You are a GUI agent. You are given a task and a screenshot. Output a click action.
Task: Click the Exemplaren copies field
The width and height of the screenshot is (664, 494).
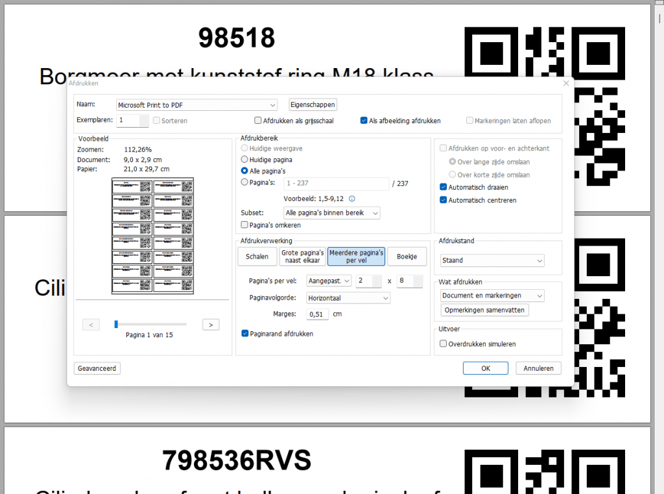point(132,120)
